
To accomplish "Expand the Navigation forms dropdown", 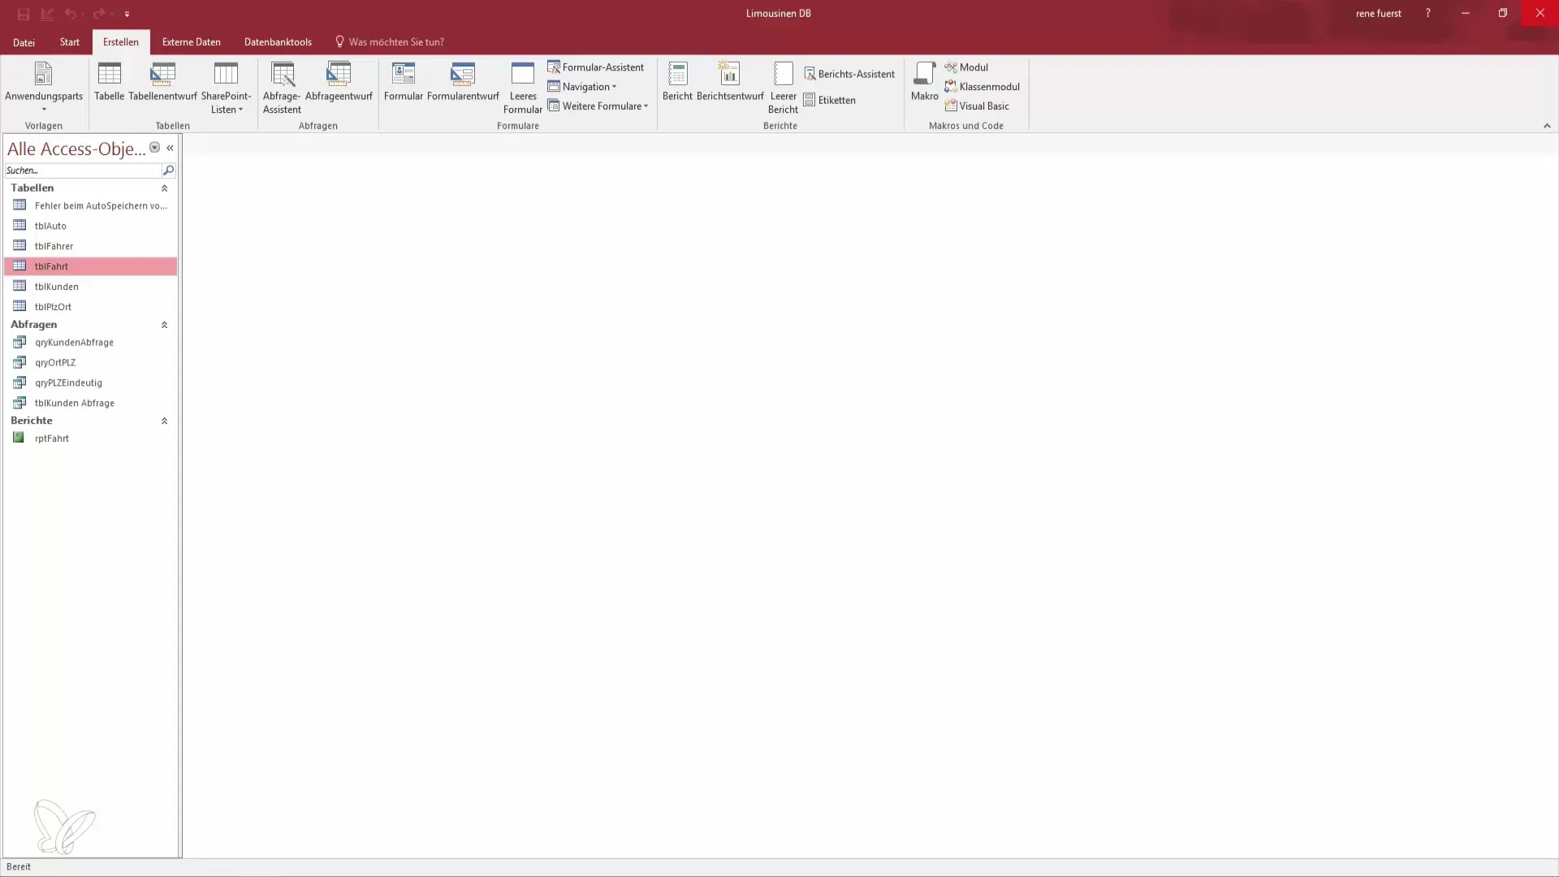I will pos(582,87).
